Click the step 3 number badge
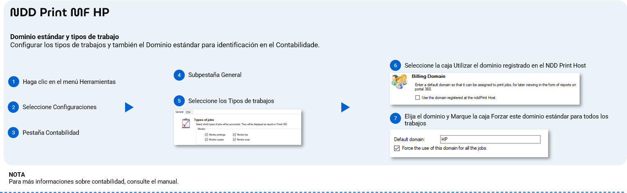This screenshot has height=193, width=627. tap(13, 133)
